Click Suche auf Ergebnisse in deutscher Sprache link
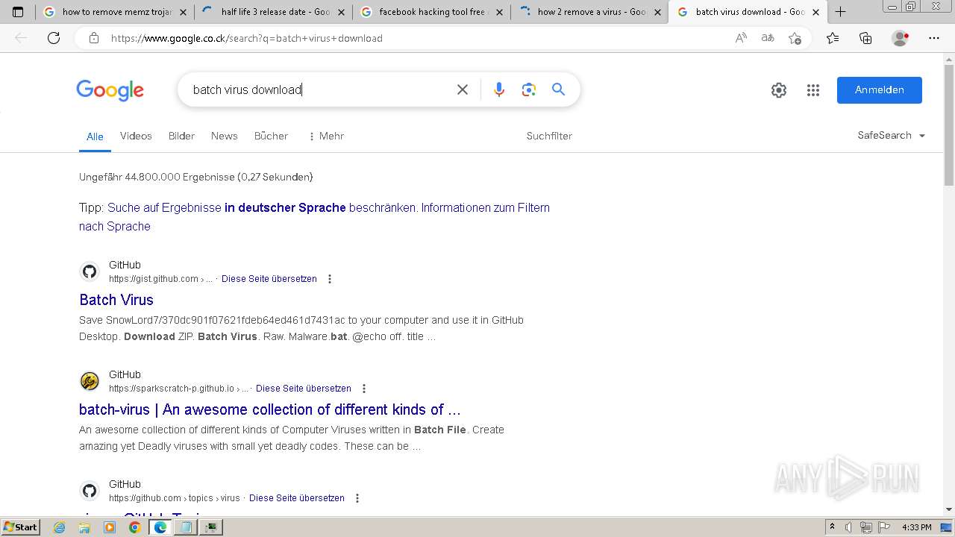 click(262, 207)
